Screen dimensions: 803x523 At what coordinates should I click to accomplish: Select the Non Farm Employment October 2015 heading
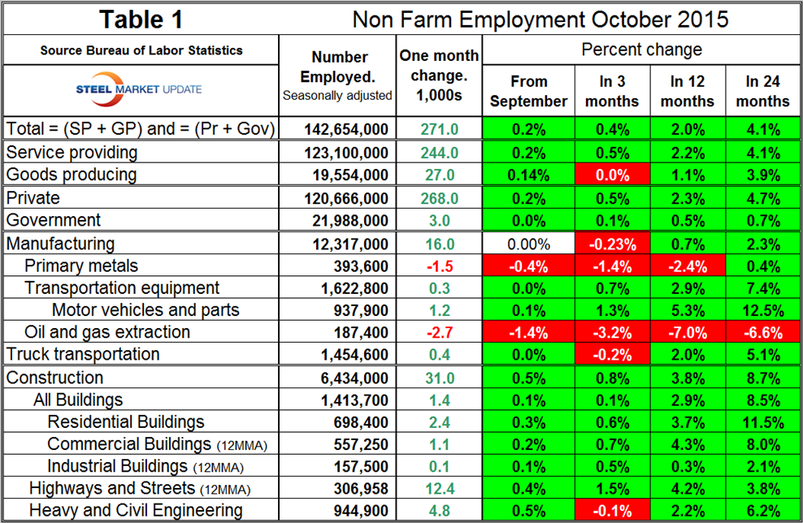point(540,19)
